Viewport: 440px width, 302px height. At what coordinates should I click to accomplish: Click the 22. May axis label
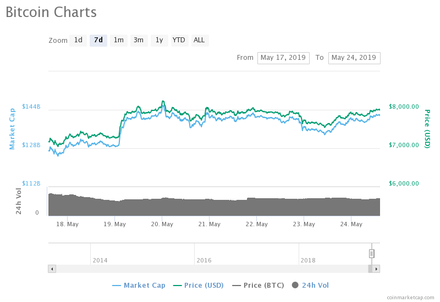(x=256, y=224)
